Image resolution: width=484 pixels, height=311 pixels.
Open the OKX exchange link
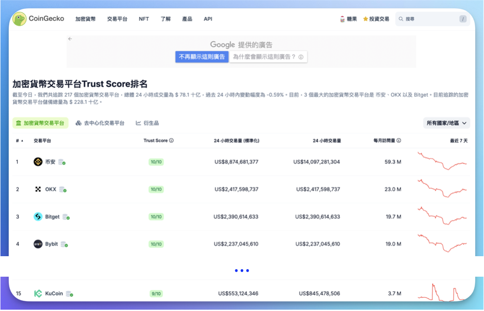tap(51, 189)
